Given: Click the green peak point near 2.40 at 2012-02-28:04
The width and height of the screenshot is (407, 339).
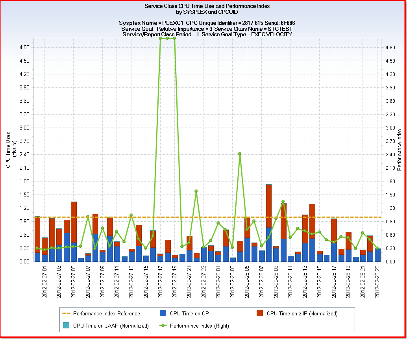Looking at the screenshot, I should [240, 154].
